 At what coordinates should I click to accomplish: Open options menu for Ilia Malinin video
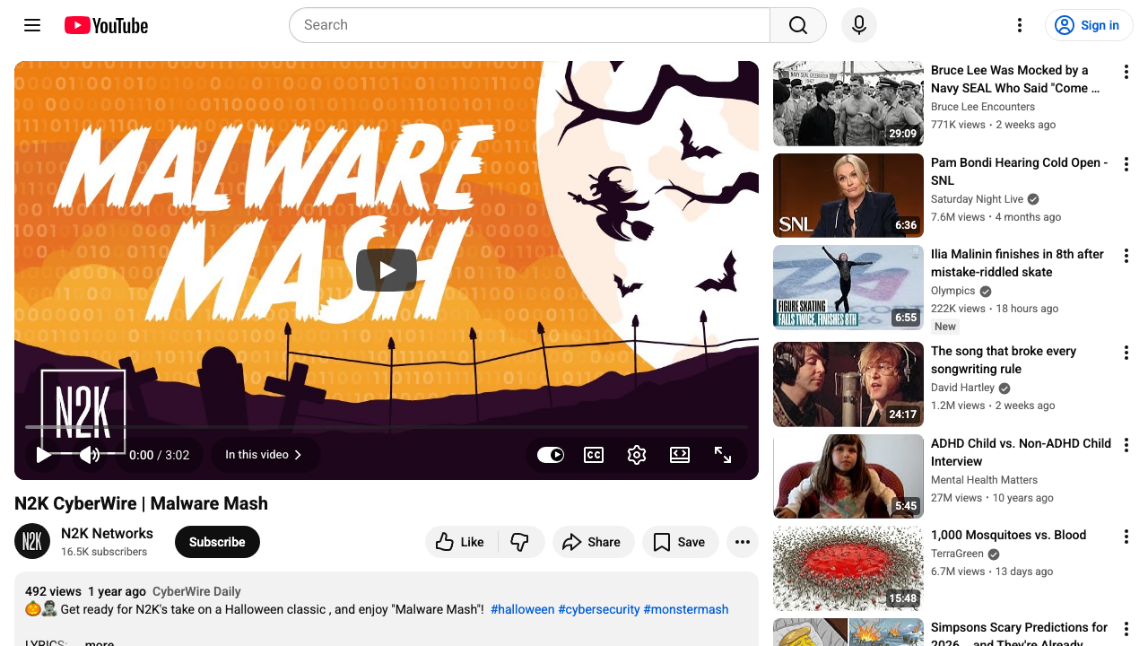[x=1126, y=256]
